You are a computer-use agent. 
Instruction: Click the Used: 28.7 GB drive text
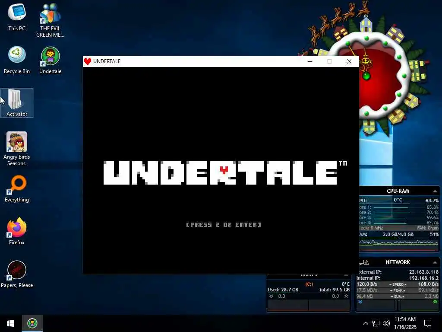pyautogui.click(x=283, y=290)
